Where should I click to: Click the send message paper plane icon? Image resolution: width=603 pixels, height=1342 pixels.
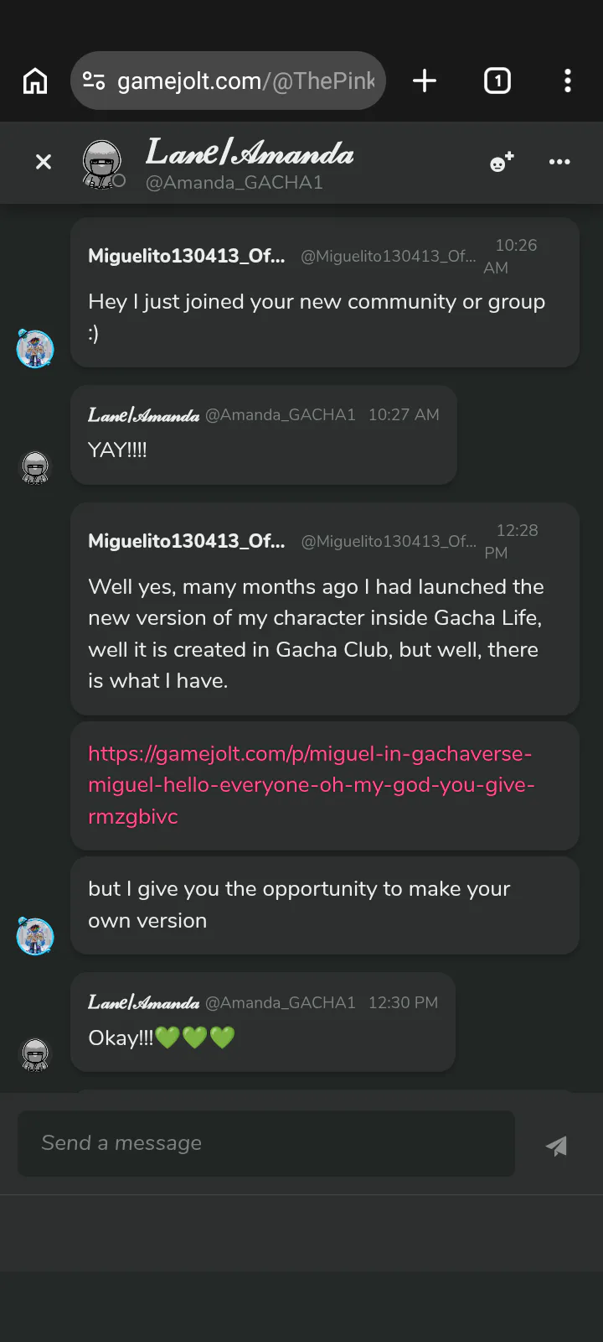click(x=557, y=1146)
